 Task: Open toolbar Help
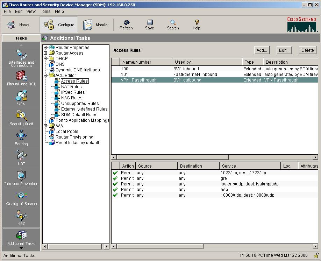pyautogui.click(x=196, y=25)
